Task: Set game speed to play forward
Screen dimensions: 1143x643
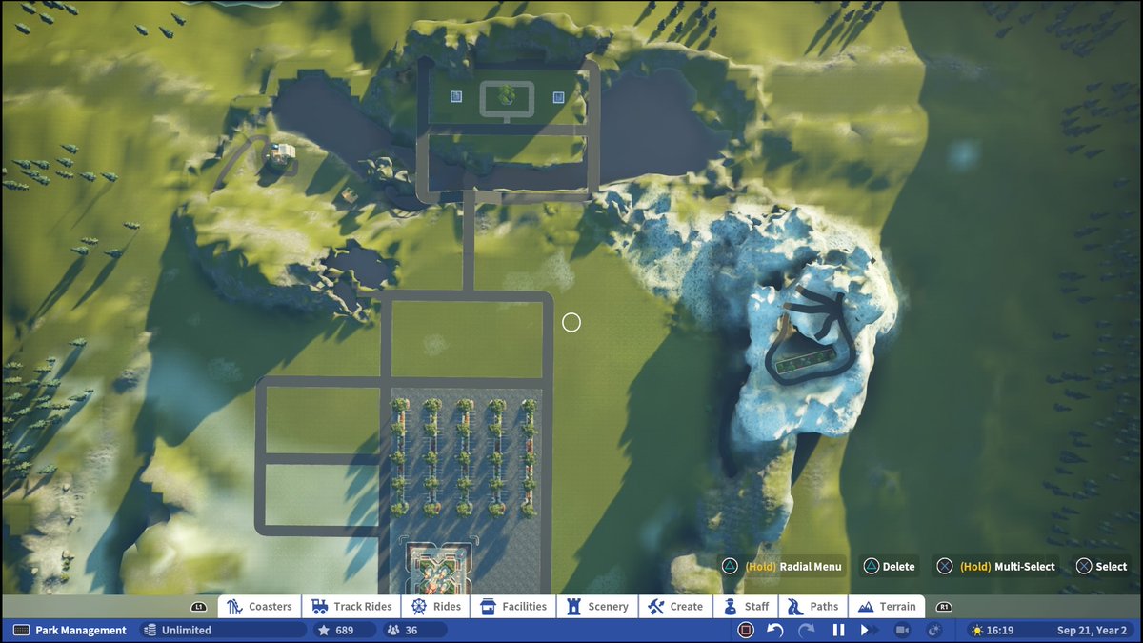Action: [868, 630]
